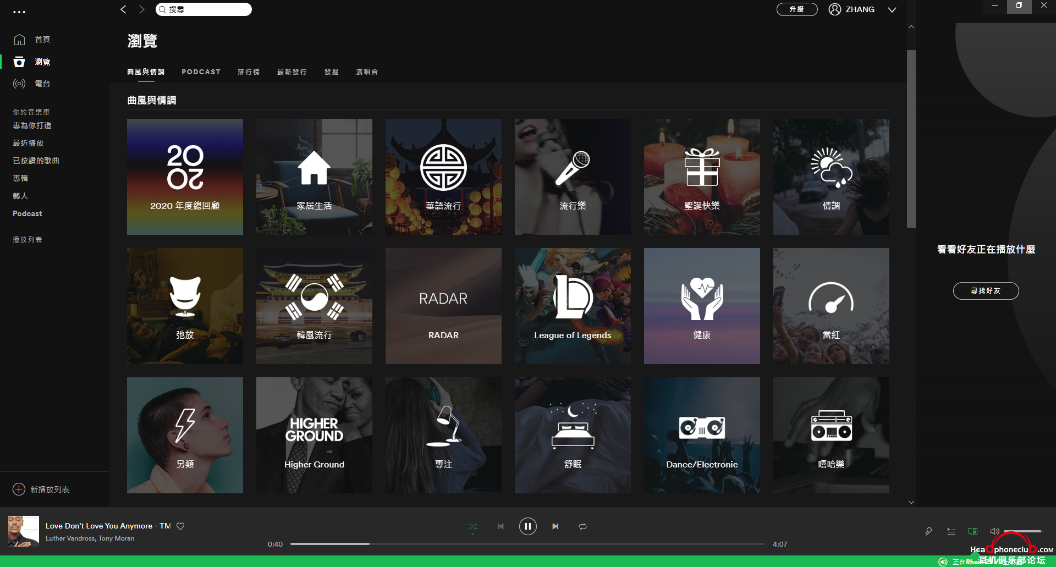Open the RADAR category tile
1056x567 pixels.
click(443, 306)
